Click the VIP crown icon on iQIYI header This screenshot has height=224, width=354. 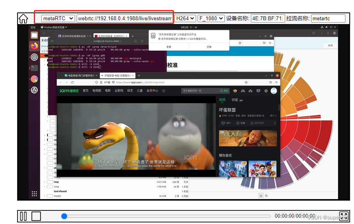235,91
